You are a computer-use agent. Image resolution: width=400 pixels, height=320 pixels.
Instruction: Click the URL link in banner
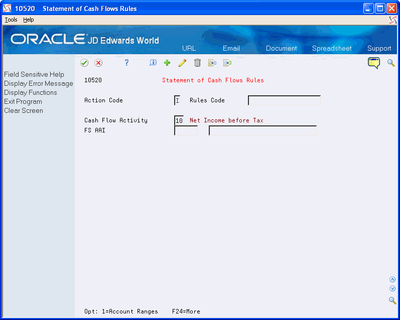(189, 49)
